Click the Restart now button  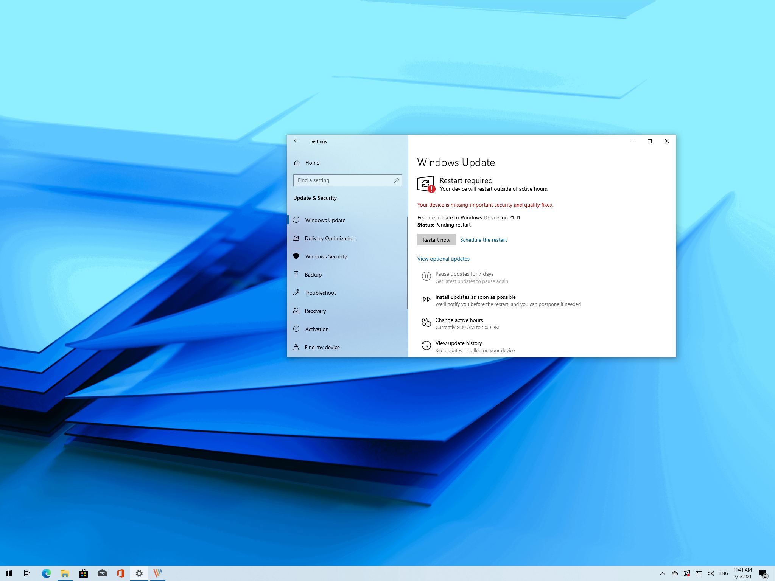[436, 239]
